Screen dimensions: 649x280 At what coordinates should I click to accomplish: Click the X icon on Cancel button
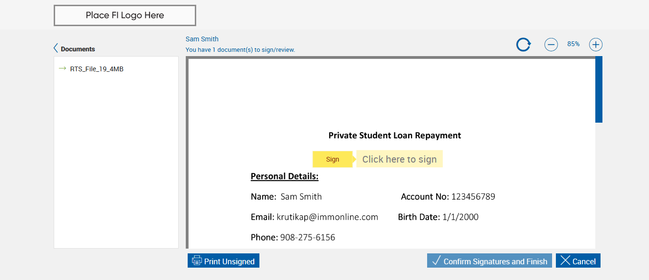click(565, 261)
